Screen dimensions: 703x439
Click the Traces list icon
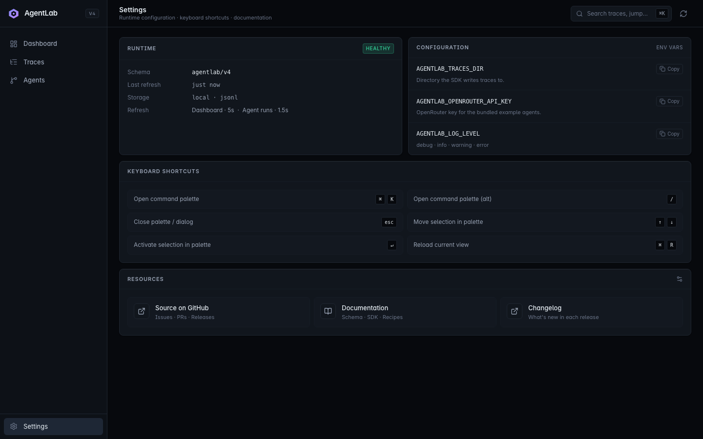point(14,62)
